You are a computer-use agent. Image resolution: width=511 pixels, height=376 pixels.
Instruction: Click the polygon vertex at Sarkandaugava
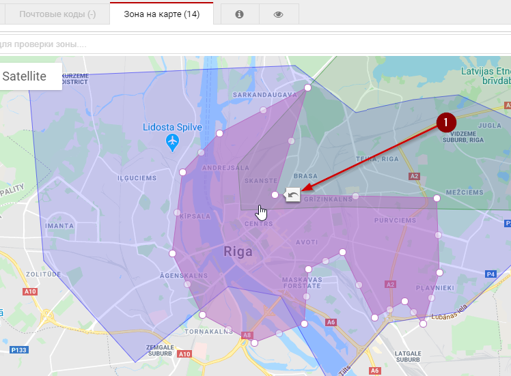(308, 87)
